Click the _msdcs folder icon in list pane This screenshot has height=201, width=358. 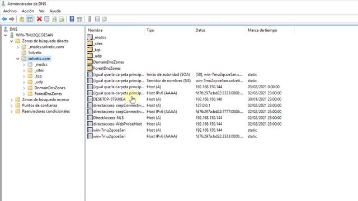pos(90,37)
